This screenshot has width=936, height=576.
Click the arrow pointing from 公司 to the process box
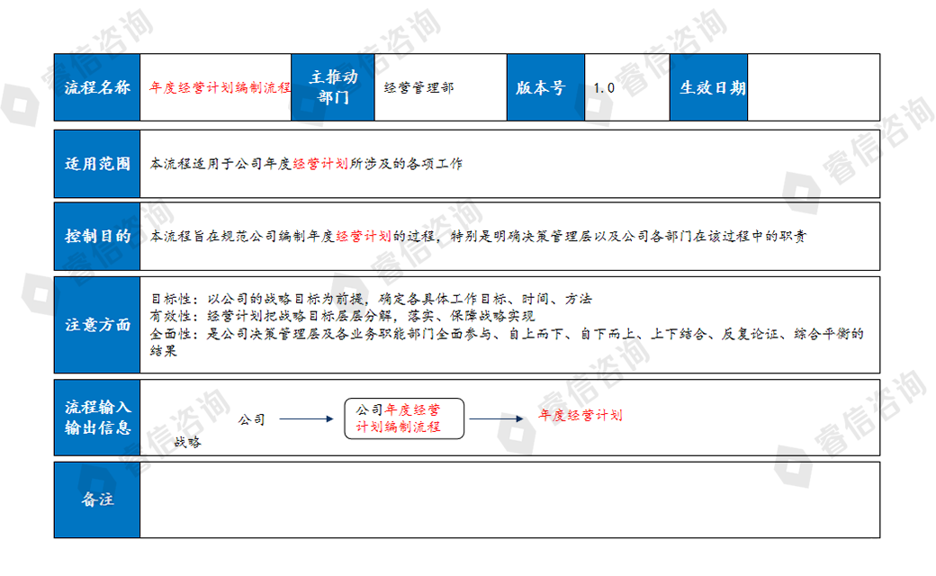coord(305,418)
